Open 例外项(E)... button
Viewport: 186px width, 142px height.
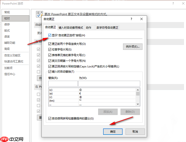pyautogui.click(x=132, y=47)
